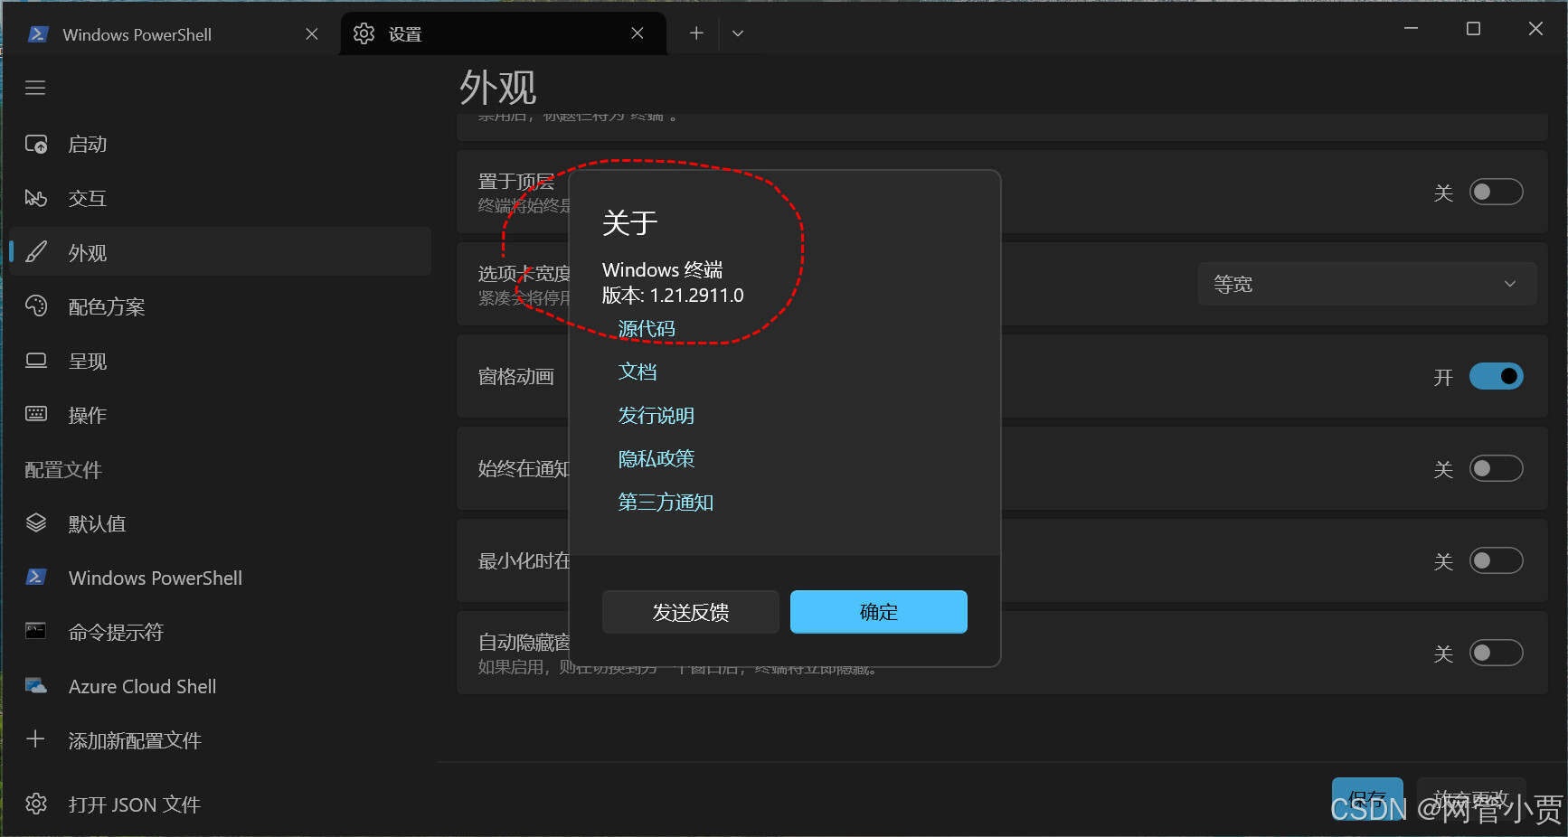
Task: Select 交互 in settings navigation
Action: pos(220,199)
